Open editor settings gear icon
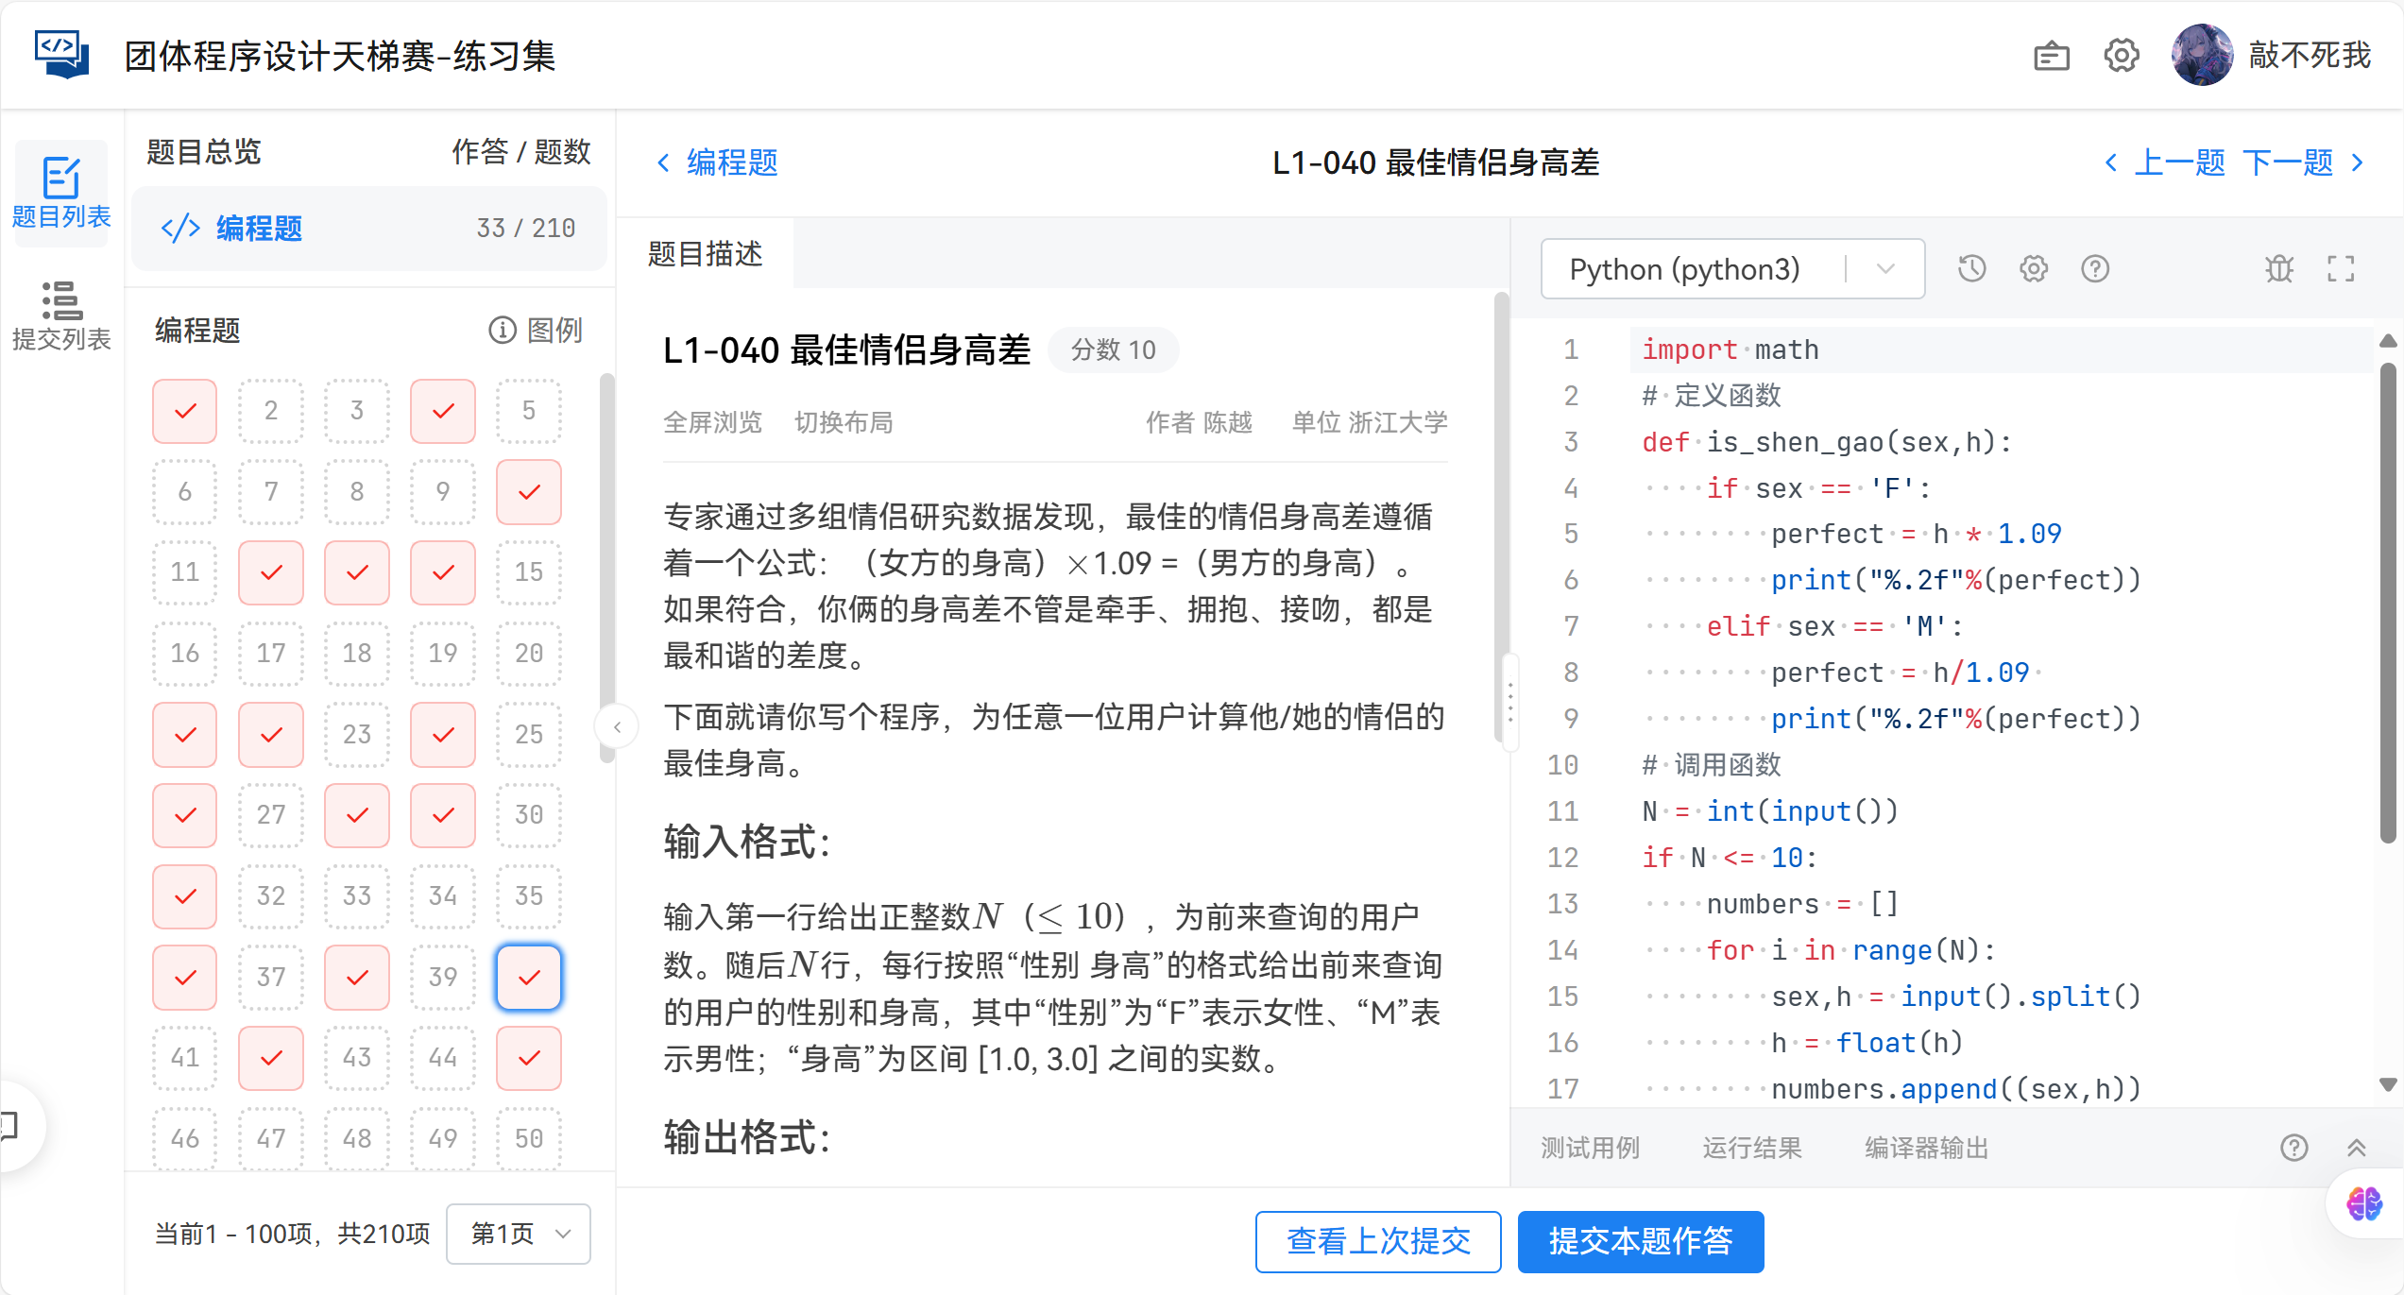The image size is (2404, 1295). [2033, 269]
